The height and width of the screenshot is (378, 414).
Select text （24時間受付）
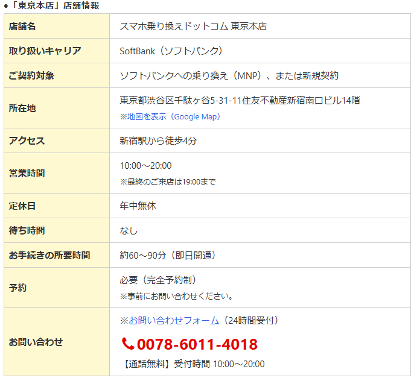coord(250,321)
